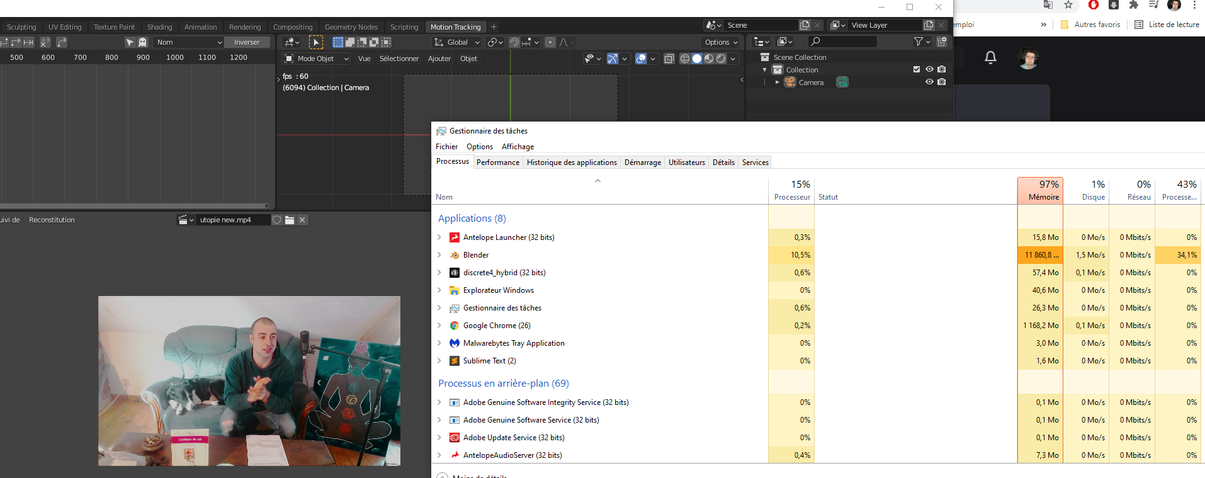This screenshot has width=1205, height=478.
Task: Disable Camera in renders icon
Action: coord(941,82)
